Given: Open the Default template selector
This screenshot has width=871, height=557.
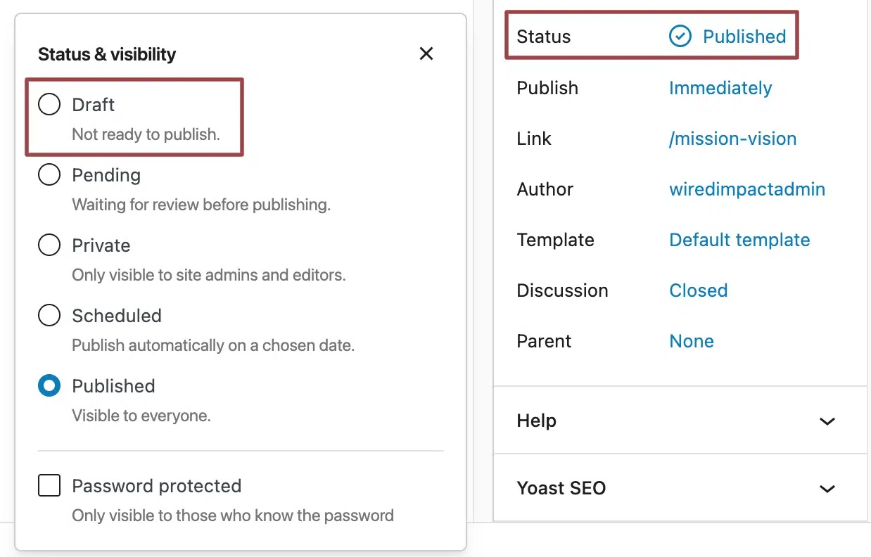Looking at the screenshot, I should 739,240.
